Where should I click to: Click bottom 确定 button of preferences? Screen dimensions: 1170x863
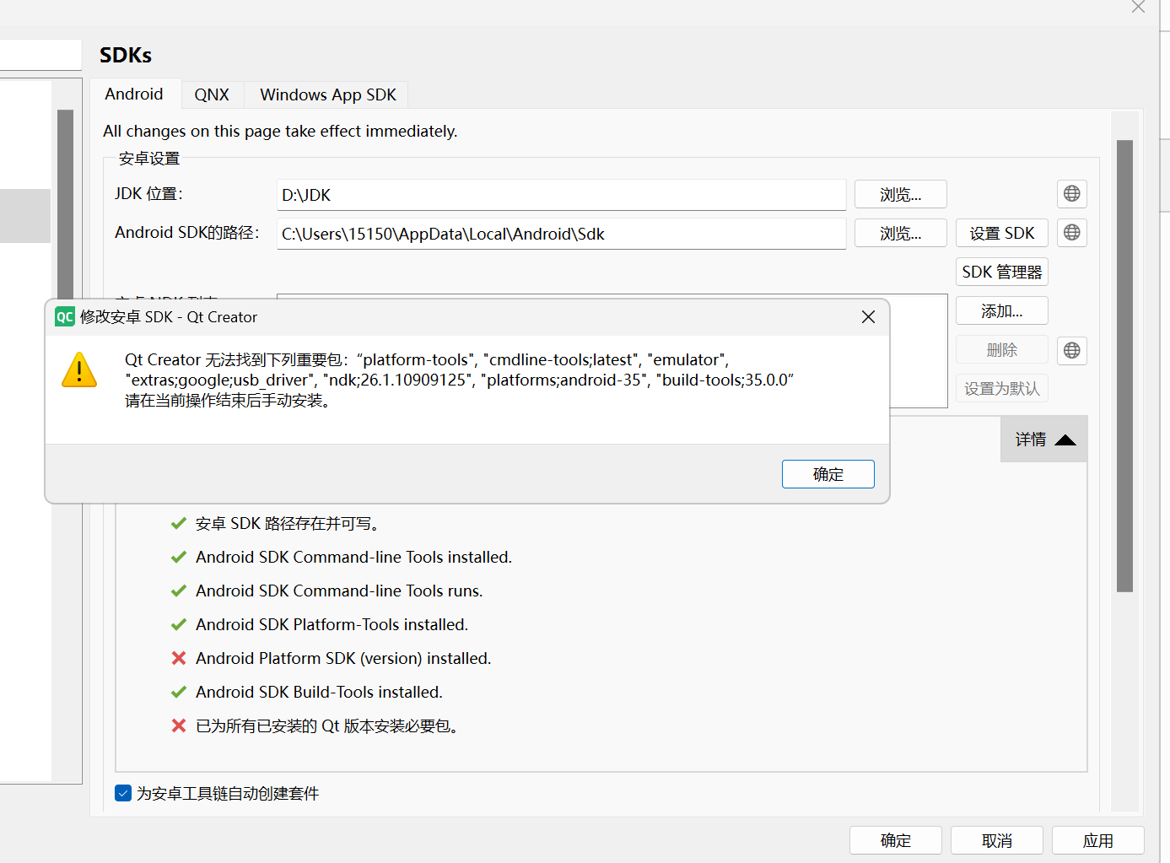click(x=895, y=840)
